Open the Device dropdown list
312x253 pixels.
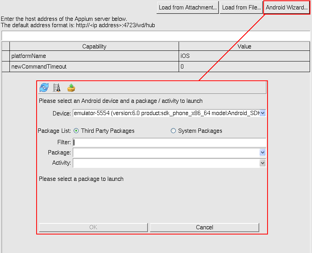263,113
